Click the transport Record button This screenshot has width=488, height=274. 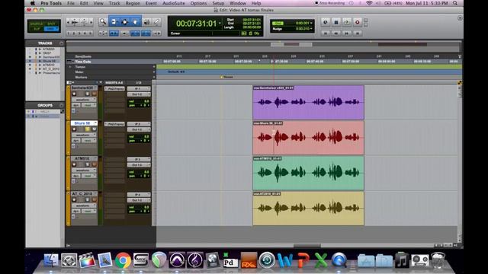(x=358, y=22)
